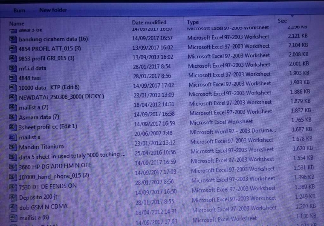Viewport: 324px width, 226px height.
Task: Click the Burn toolbar button
Action: (x=19, y=10)
